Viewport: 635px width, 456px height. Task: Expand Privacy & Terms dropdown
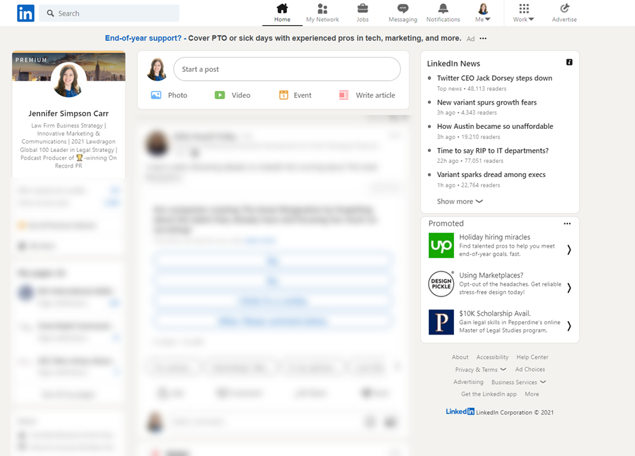point(480,369)
